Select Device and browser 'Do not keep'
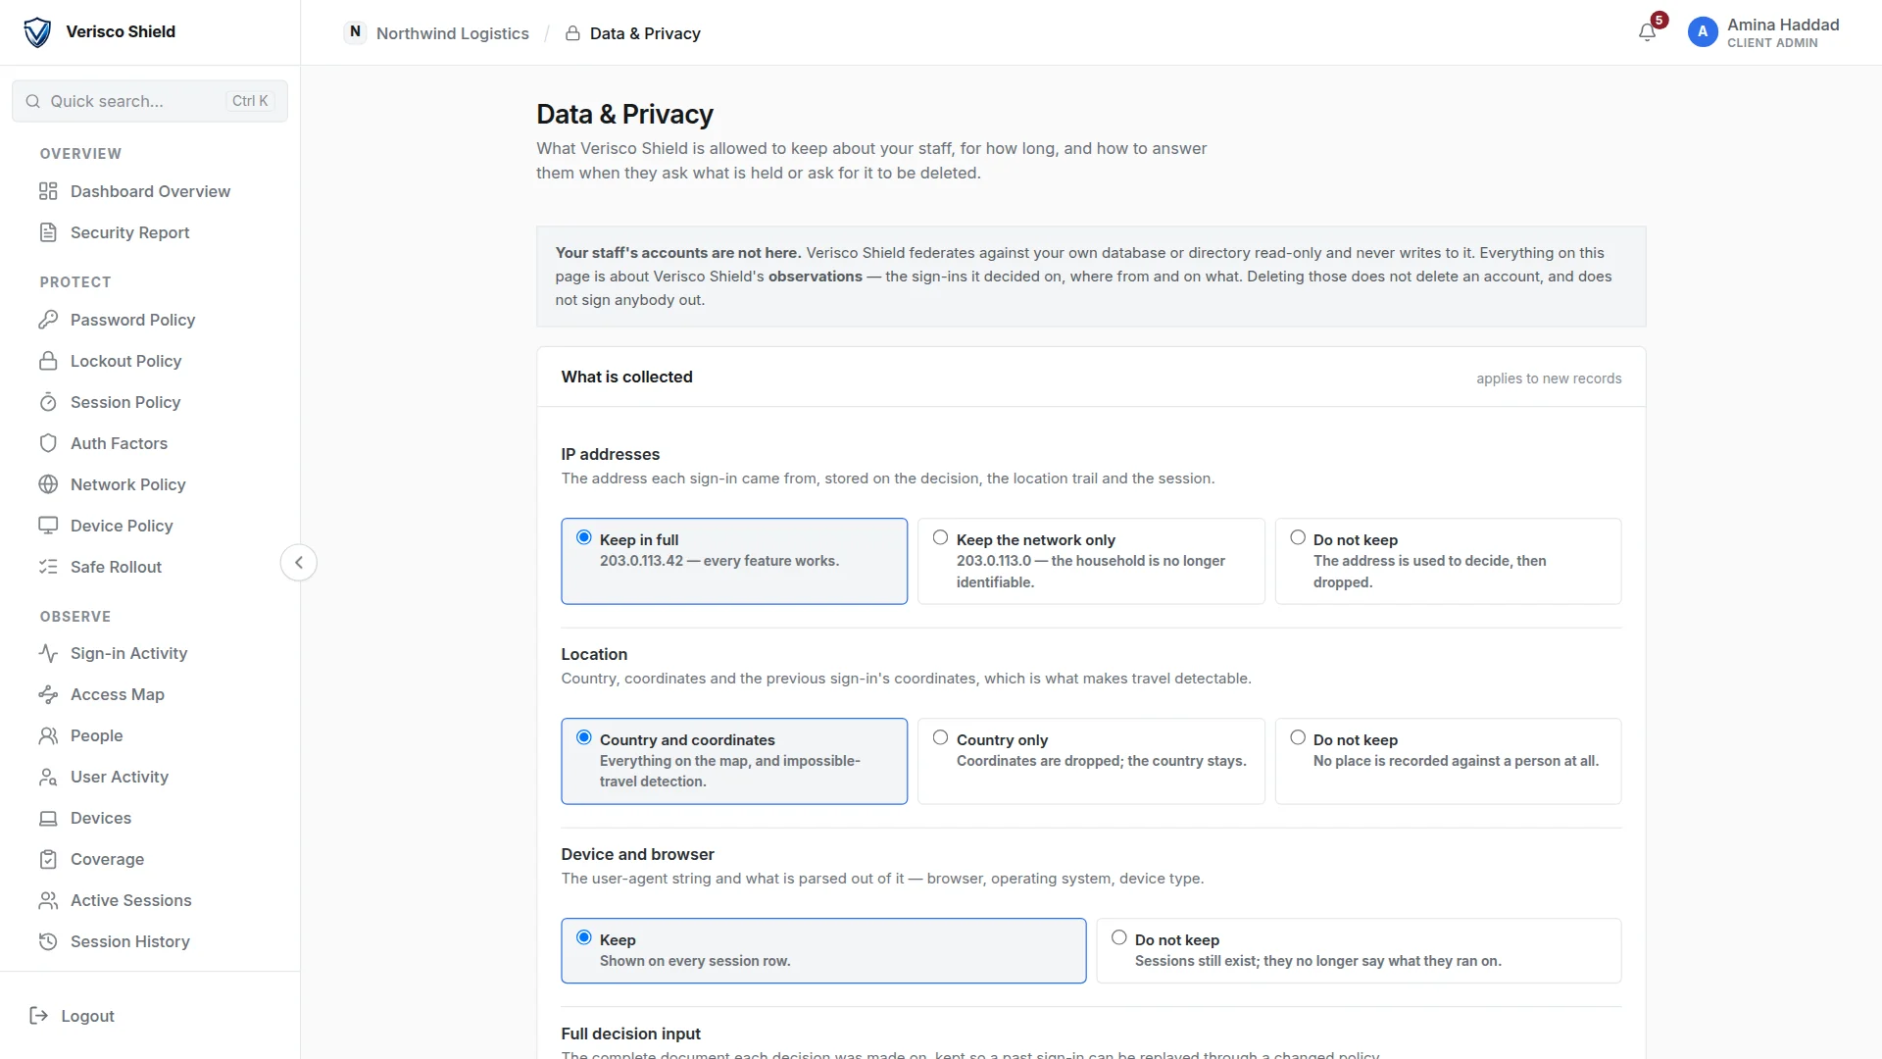Viewport: 1882px width, 1059px height. coord(1359,950)
